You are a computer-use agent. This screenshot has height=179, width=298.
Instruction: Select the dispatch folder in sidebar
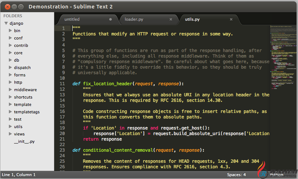coord(22,68)
